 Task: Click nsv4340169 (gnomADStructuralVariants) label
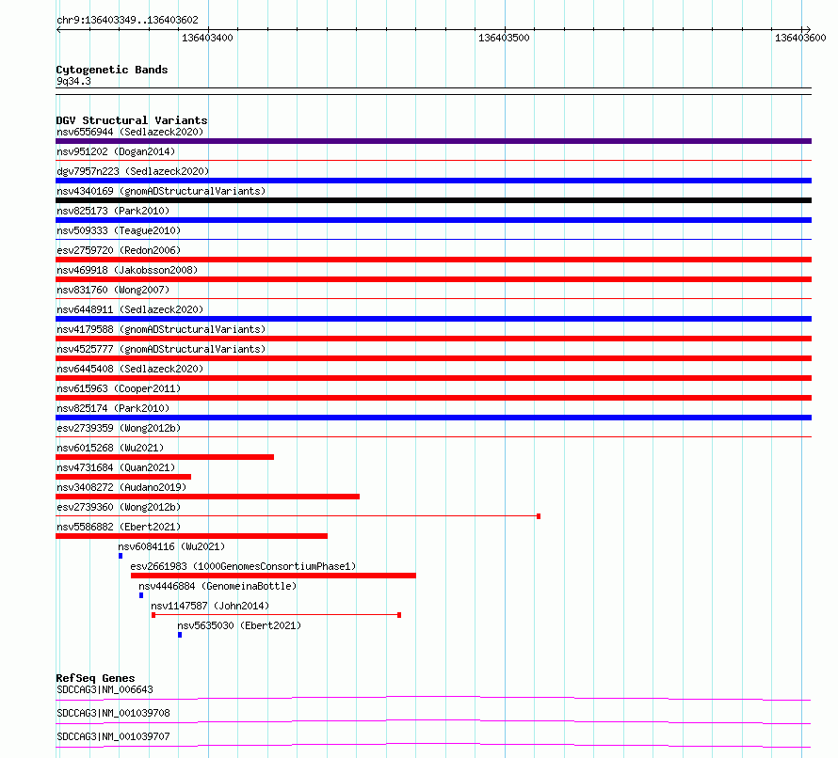click(x=161, y=191)
